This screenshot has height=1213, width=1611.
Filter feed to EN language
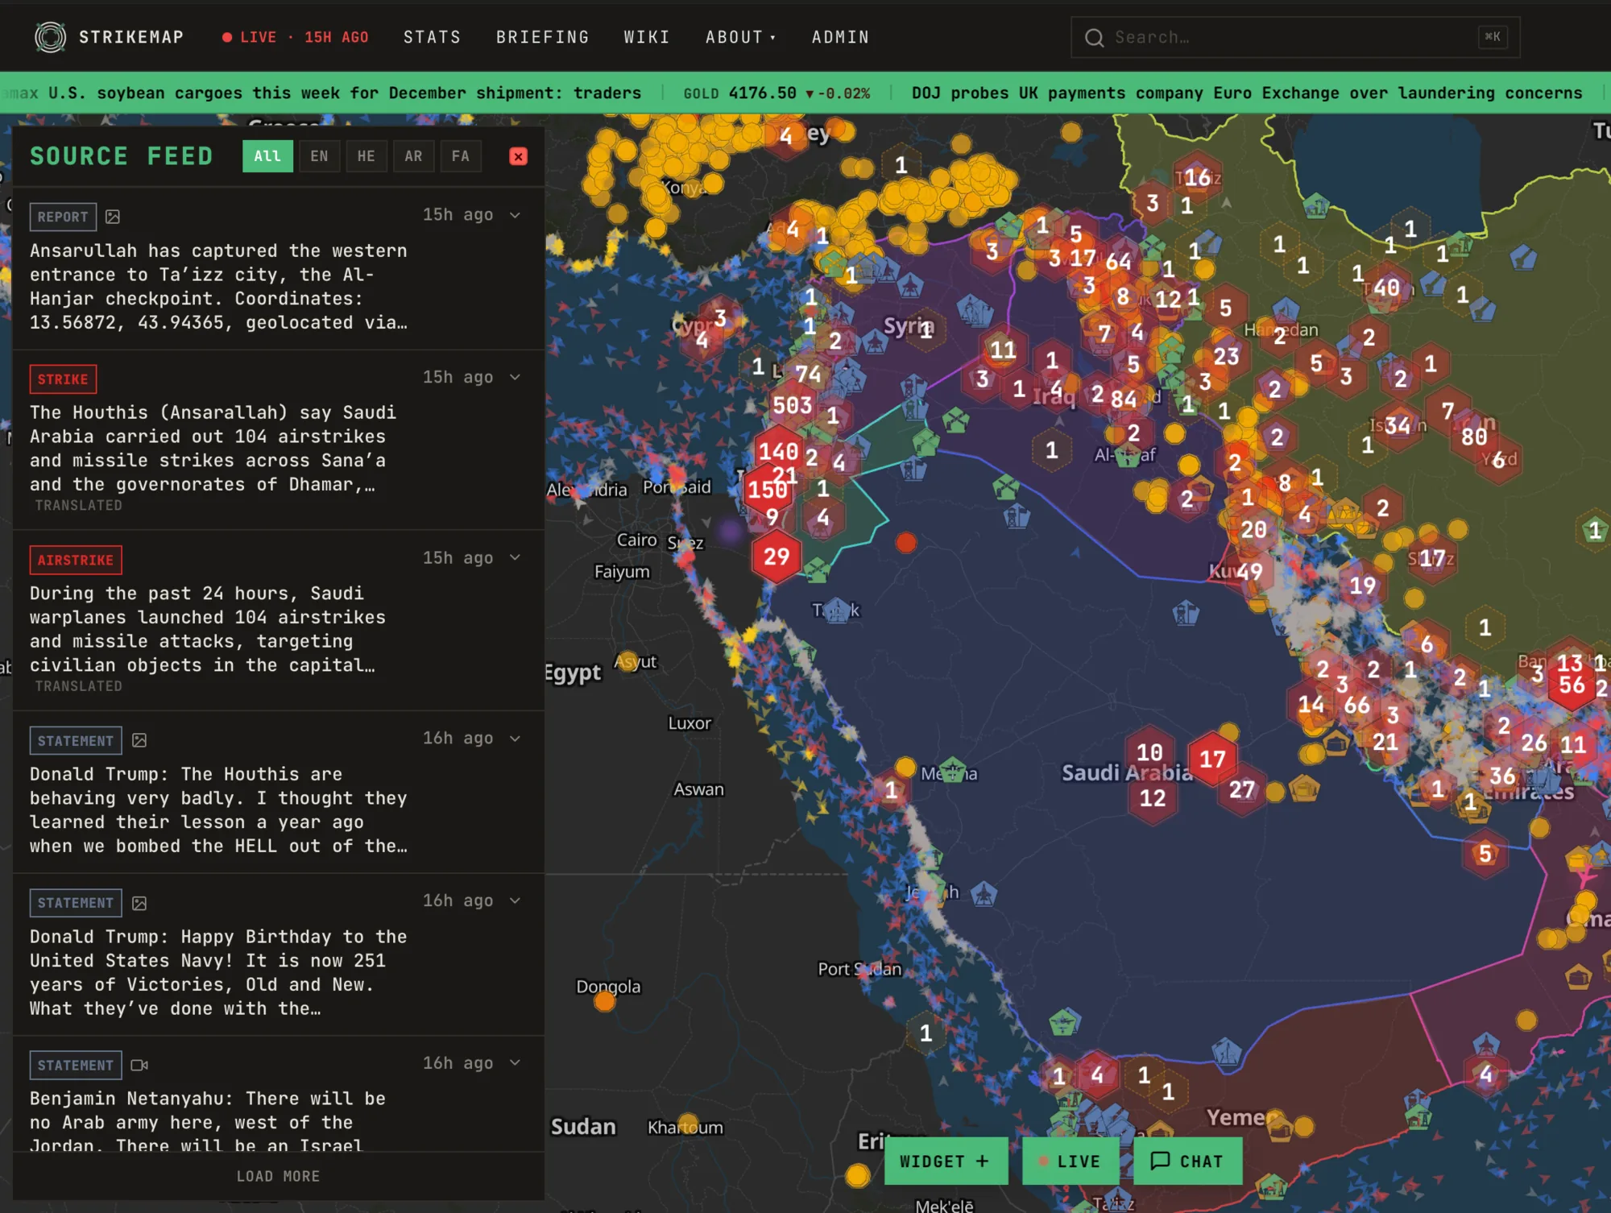pyautogui.click(x=319, y=156)
